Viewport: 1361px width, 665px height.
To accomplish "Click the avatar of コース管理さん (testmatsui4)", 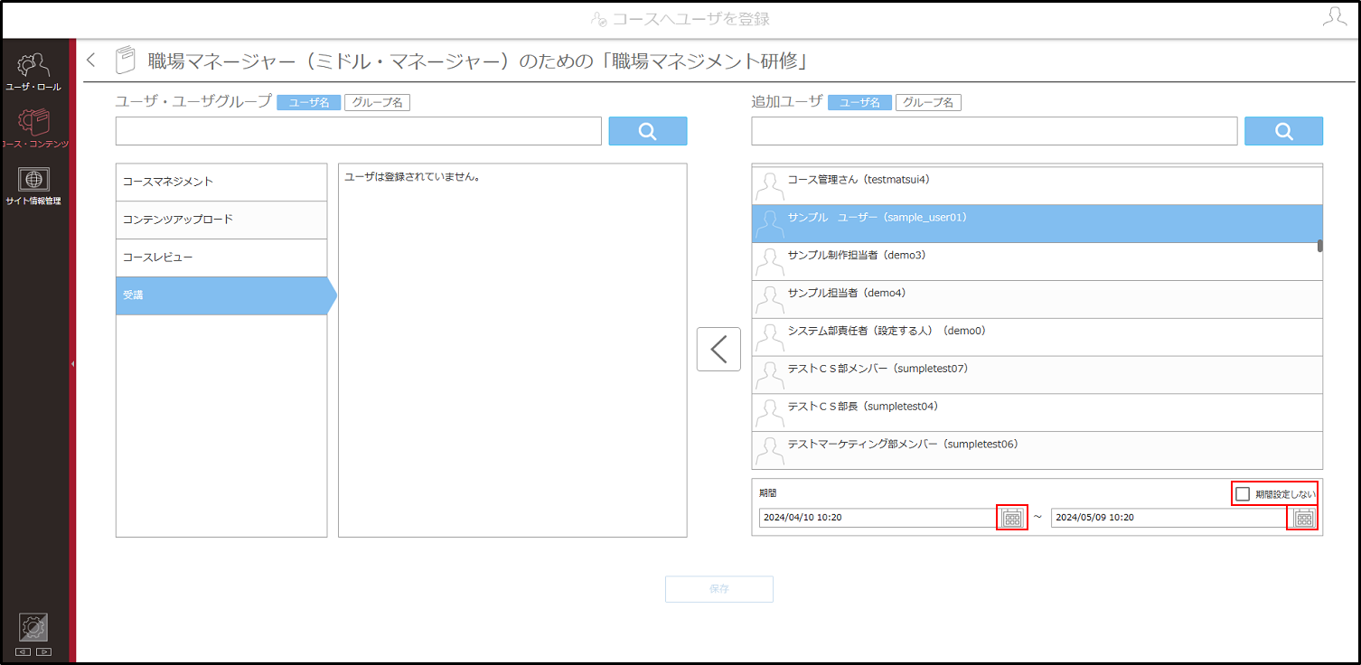I will pyautogui.click(x=769, y=186).
